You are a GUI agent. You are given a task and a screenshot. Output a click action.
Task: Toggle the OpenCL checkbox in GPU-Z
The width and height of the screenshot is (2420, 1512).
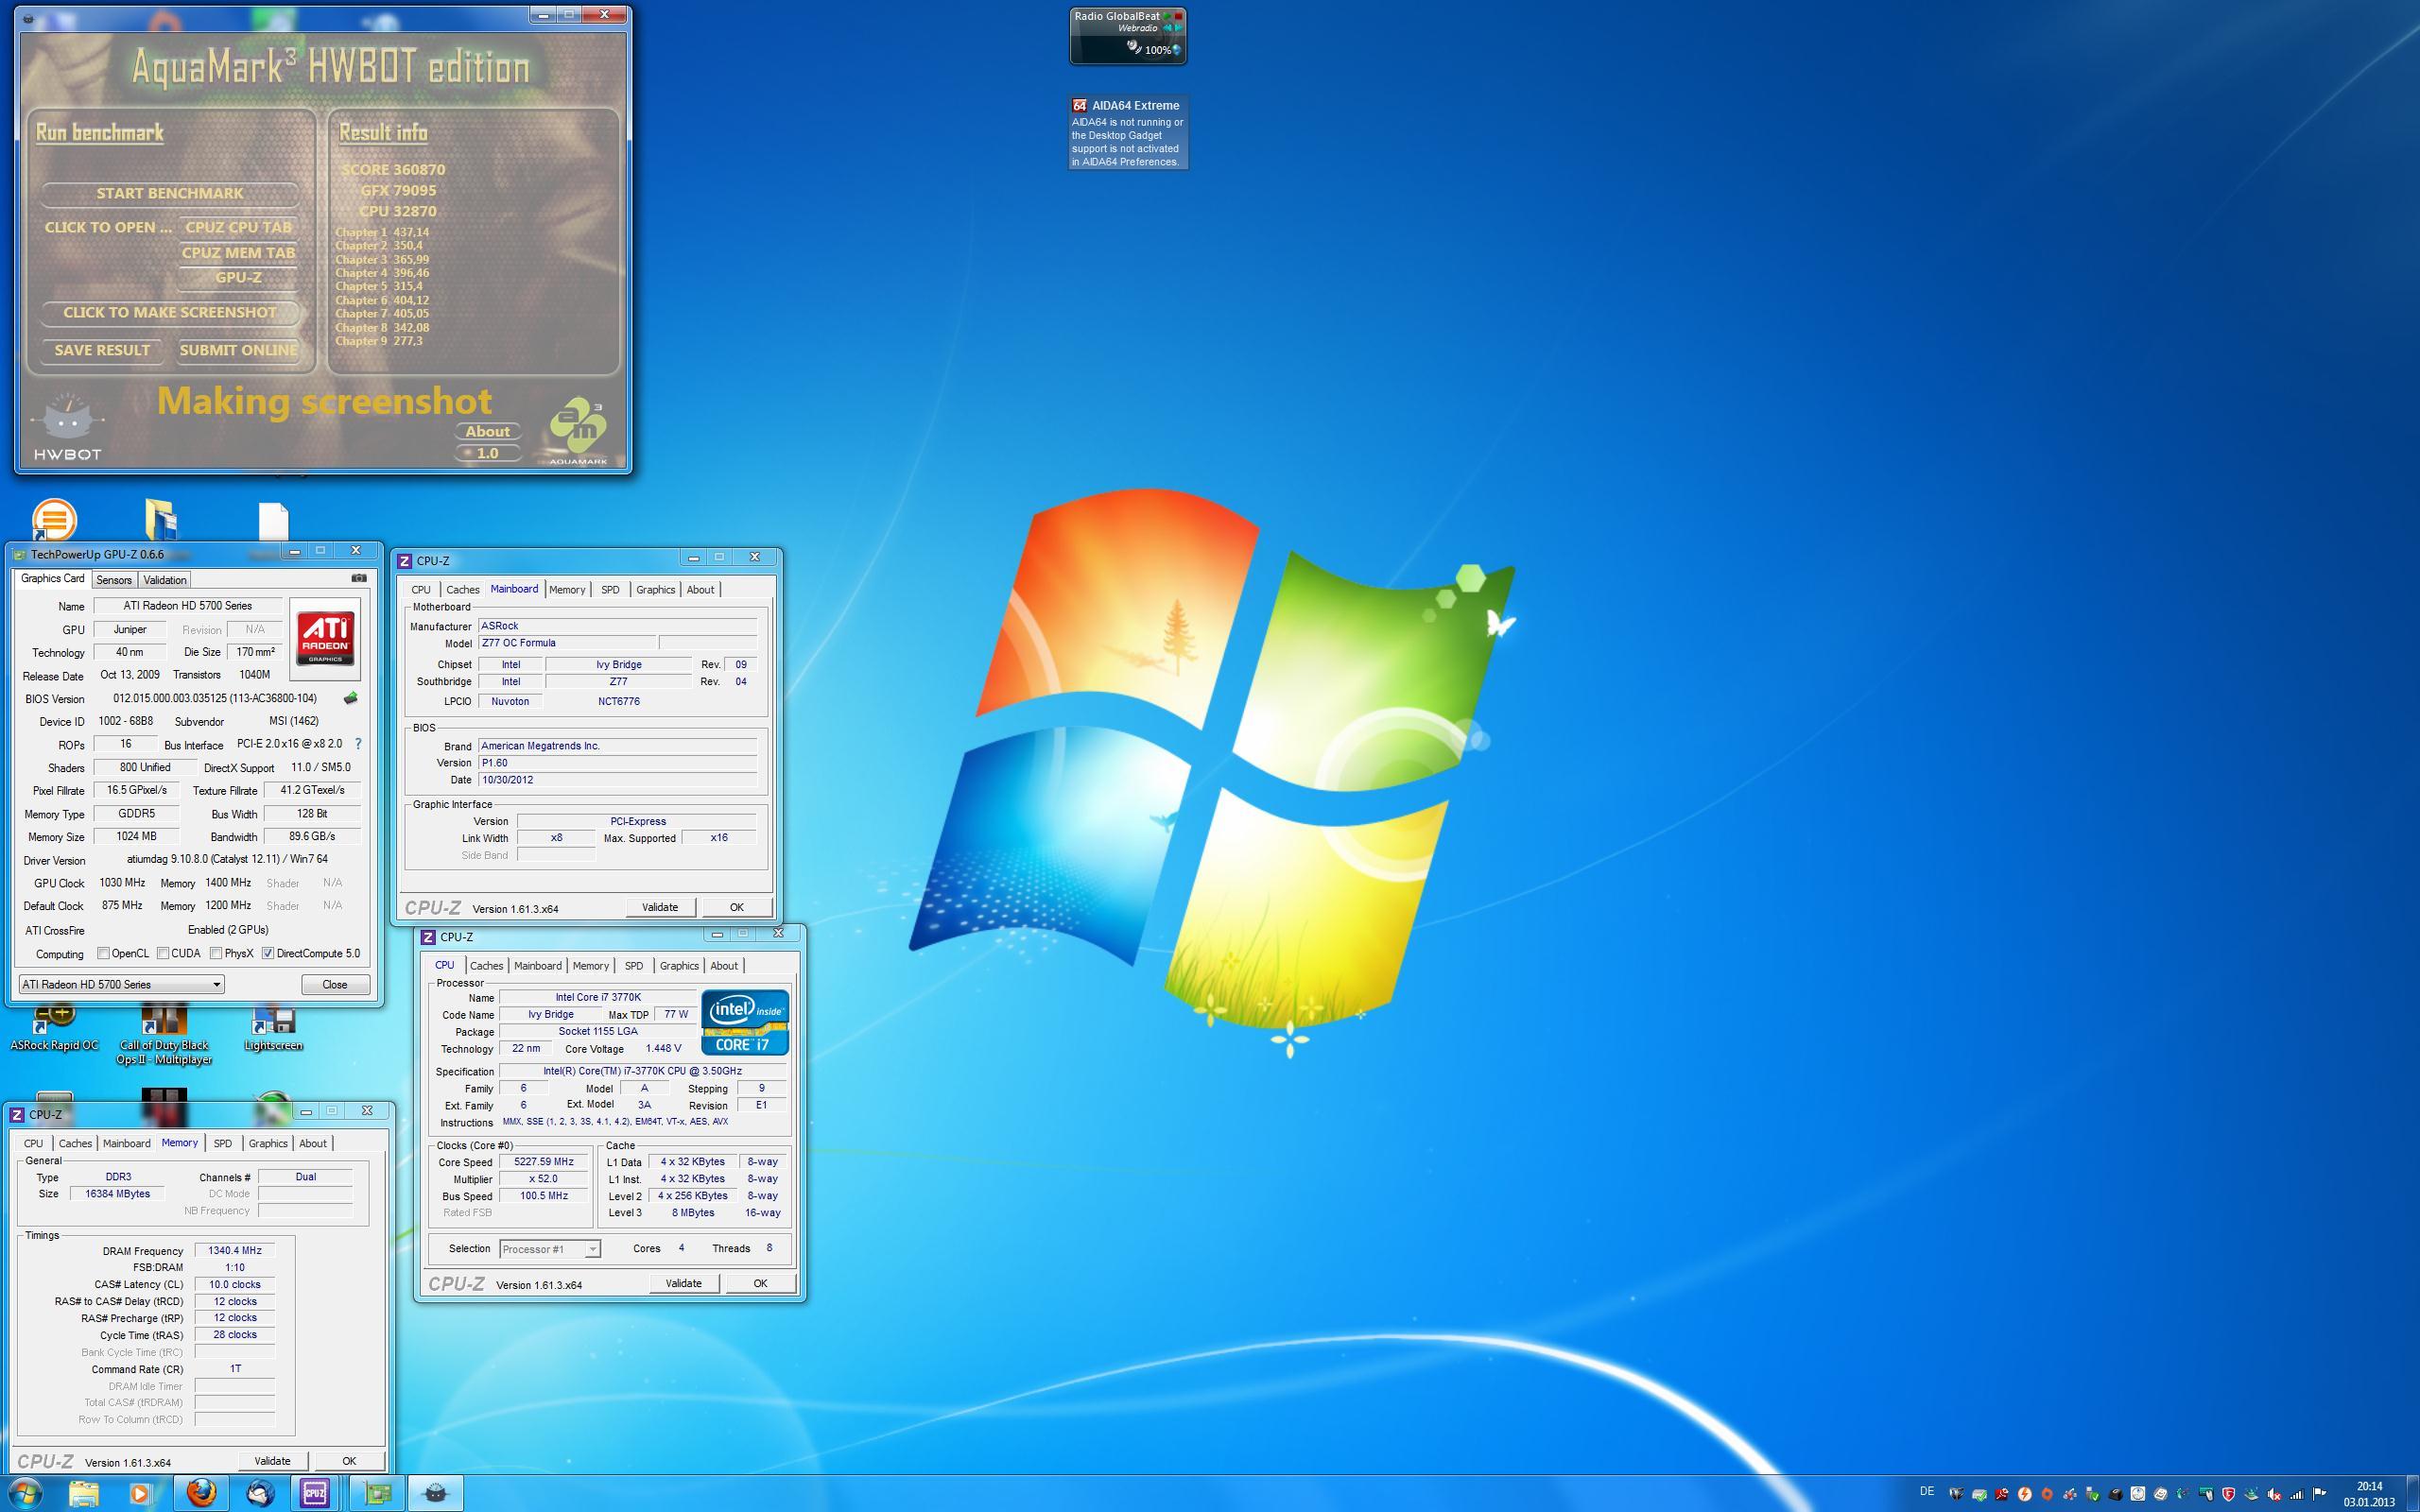click(103, 953)
